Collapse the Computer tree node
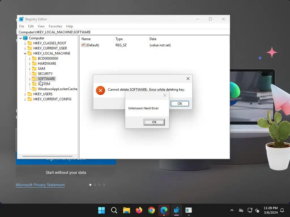This screenshot has height=217, width=290. click(x=20, y=38)
